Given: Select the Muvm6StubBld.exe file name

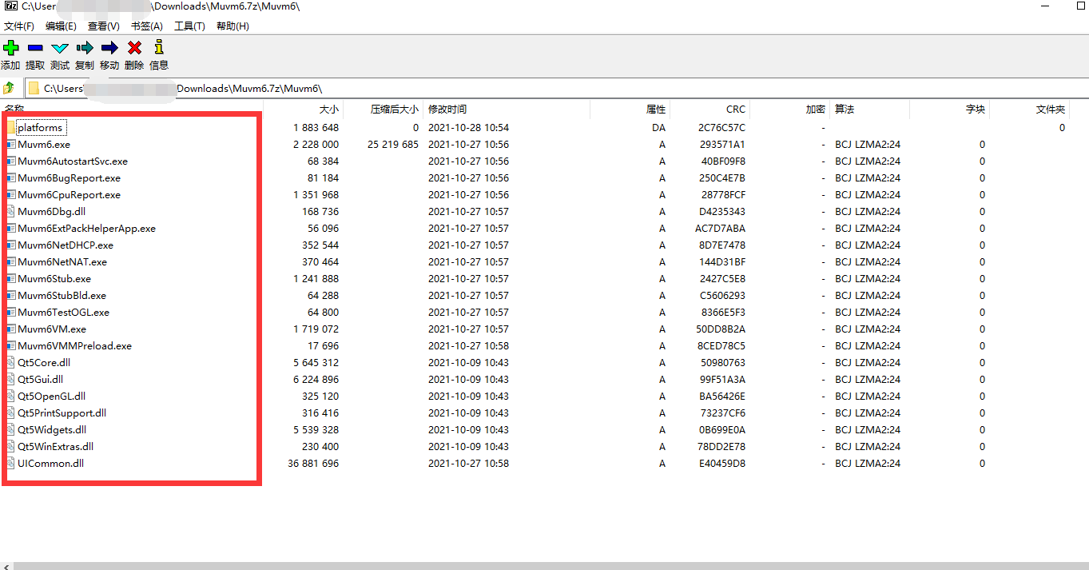Looking at the screenshot, I should point(62,296).
